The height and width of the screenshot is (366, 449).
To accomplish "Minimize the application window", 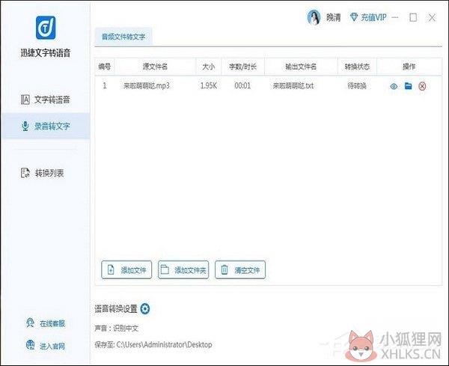I will click(395, 17).
